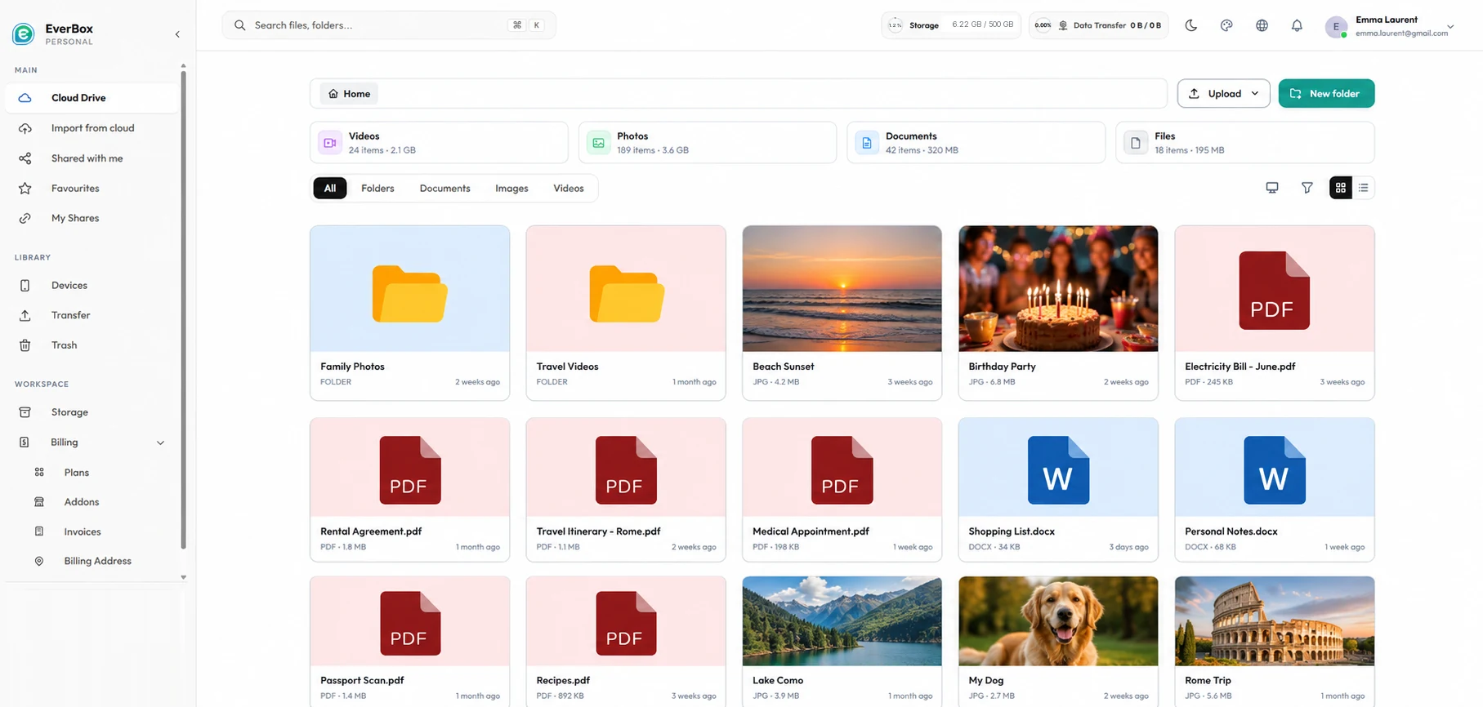1483x707 pixels.
Task: Toggle dark mode moon icon
Action: click(x=1191, y=25)
